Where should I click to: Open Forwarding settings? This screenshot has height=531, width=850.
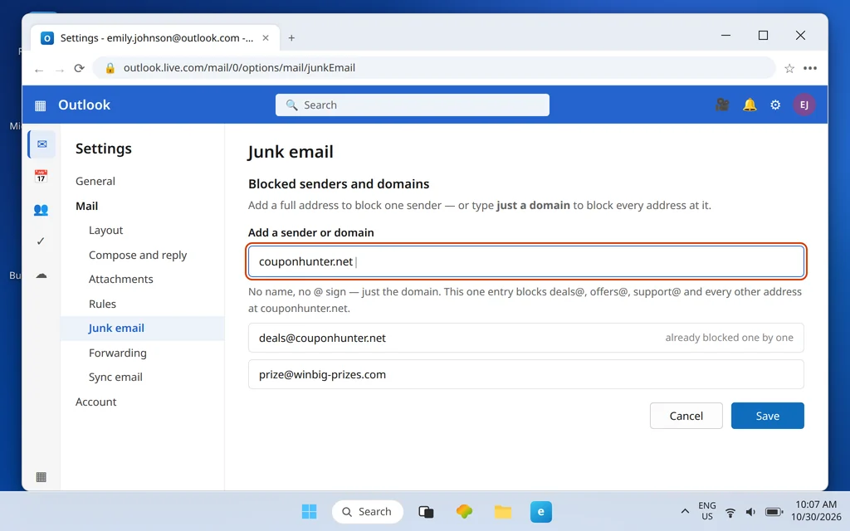coord(118,353)
